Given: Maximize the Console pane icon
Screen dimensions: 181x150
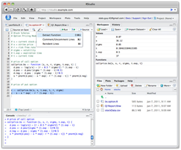Looking at the screenshot, I should click(x=91, y=115).
